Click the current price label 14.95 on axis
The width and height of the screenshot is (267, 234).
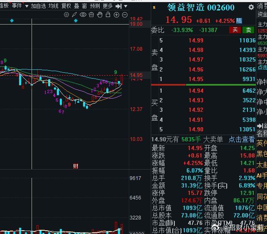136,75
